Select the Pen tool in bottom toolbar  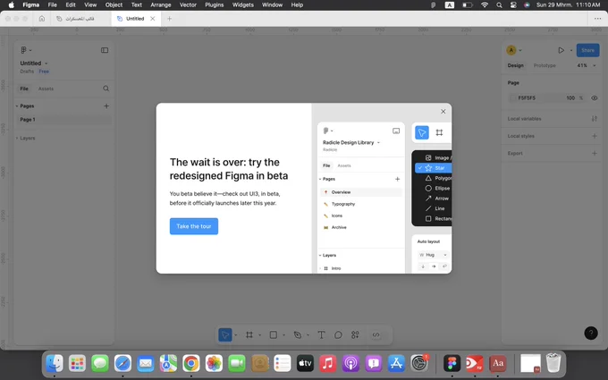(298, 334)
